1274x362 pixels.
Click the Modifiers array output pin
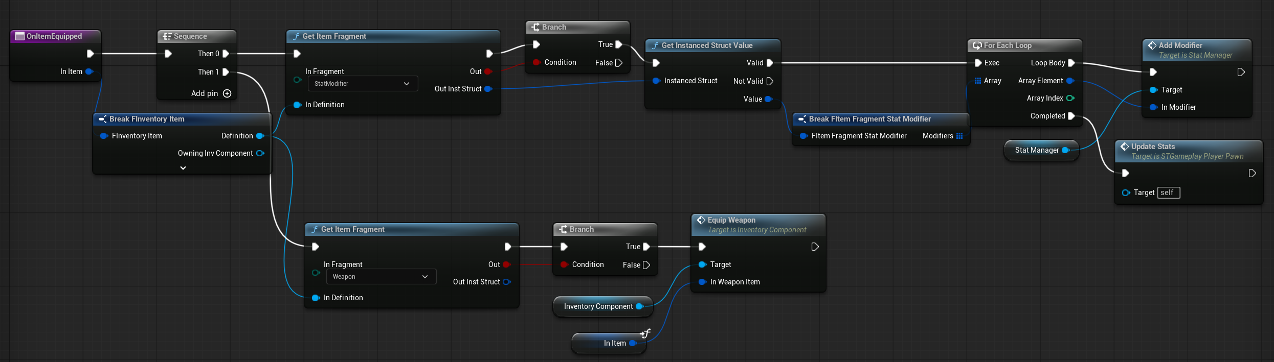pyautogui.click(x=959, y=136)
